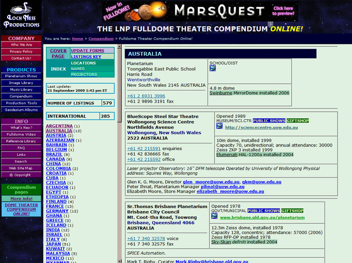Image resolution: width=352 pixels, height=263 pixels.
Task: Open Production Tools page
Action: [x=21, y=103]
